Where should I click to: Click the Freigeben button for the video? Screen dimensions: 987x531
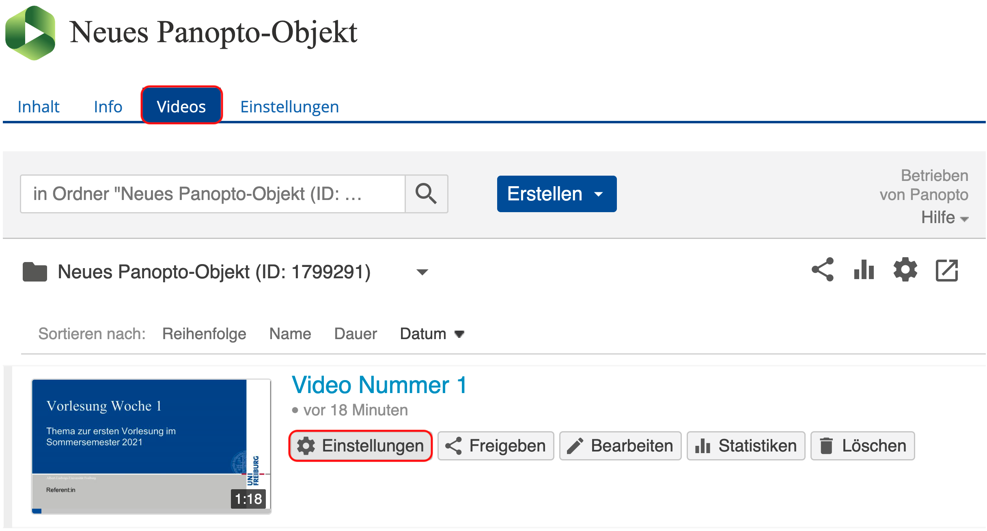(496, 446)
